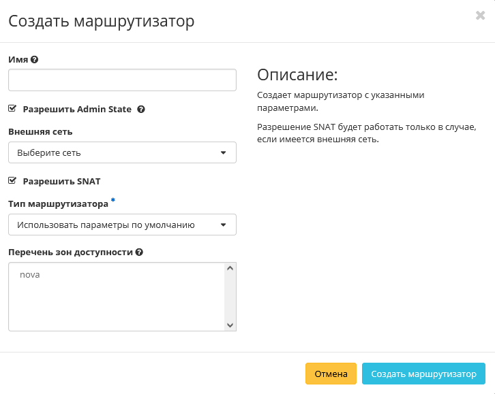The image size is (495, 394).
Task: Click the availability zone list scroll down arrow
Action: (230, 325)
